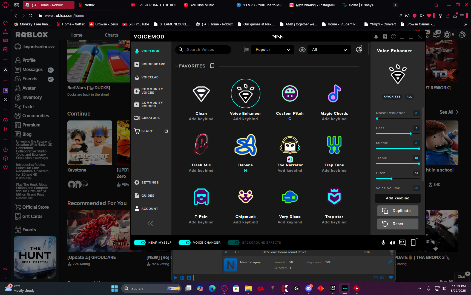This screenshot has width=471, height=295.
Task: Click the Reset button
Action: point(398,224)
